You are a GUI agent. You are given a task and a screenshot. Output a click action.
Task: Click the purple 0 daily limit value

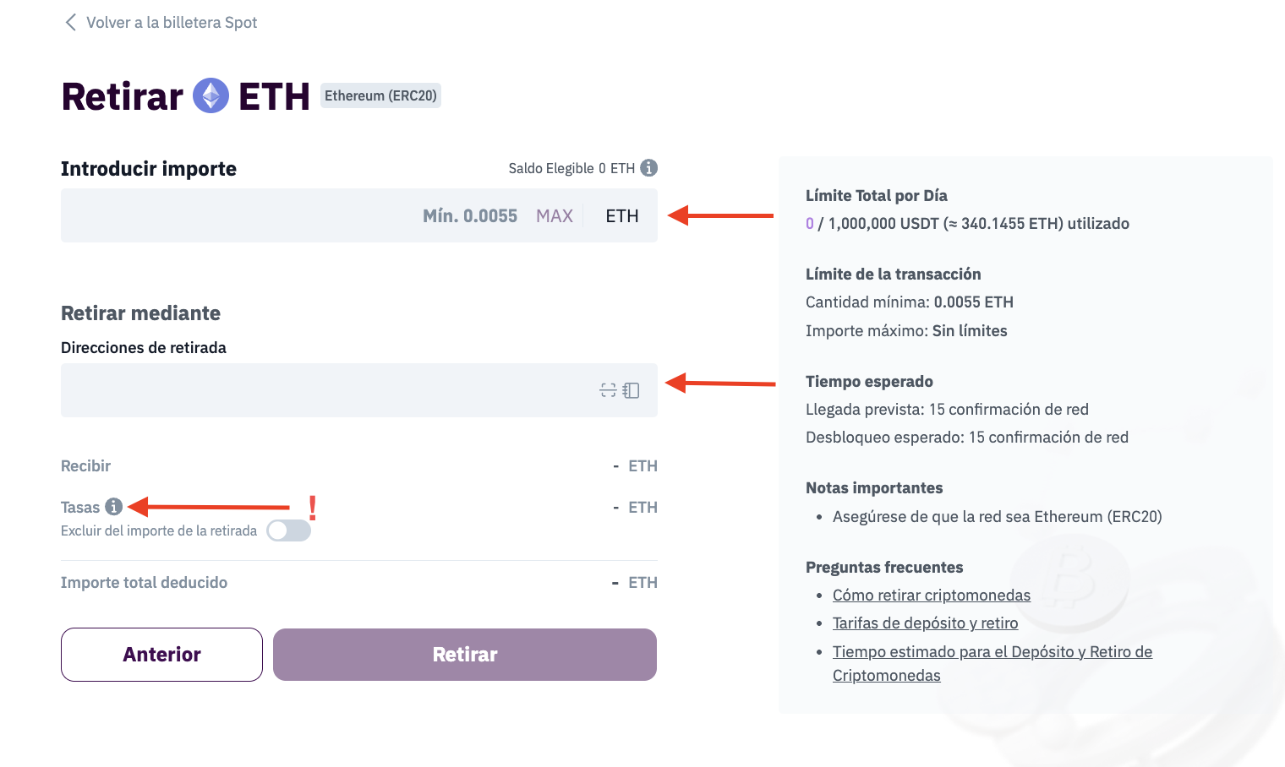[x=810, y=224]
